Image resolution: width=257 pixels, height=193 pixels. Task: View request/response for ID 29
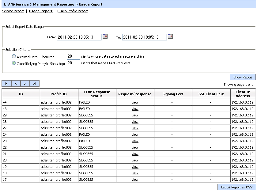[135, 115]
